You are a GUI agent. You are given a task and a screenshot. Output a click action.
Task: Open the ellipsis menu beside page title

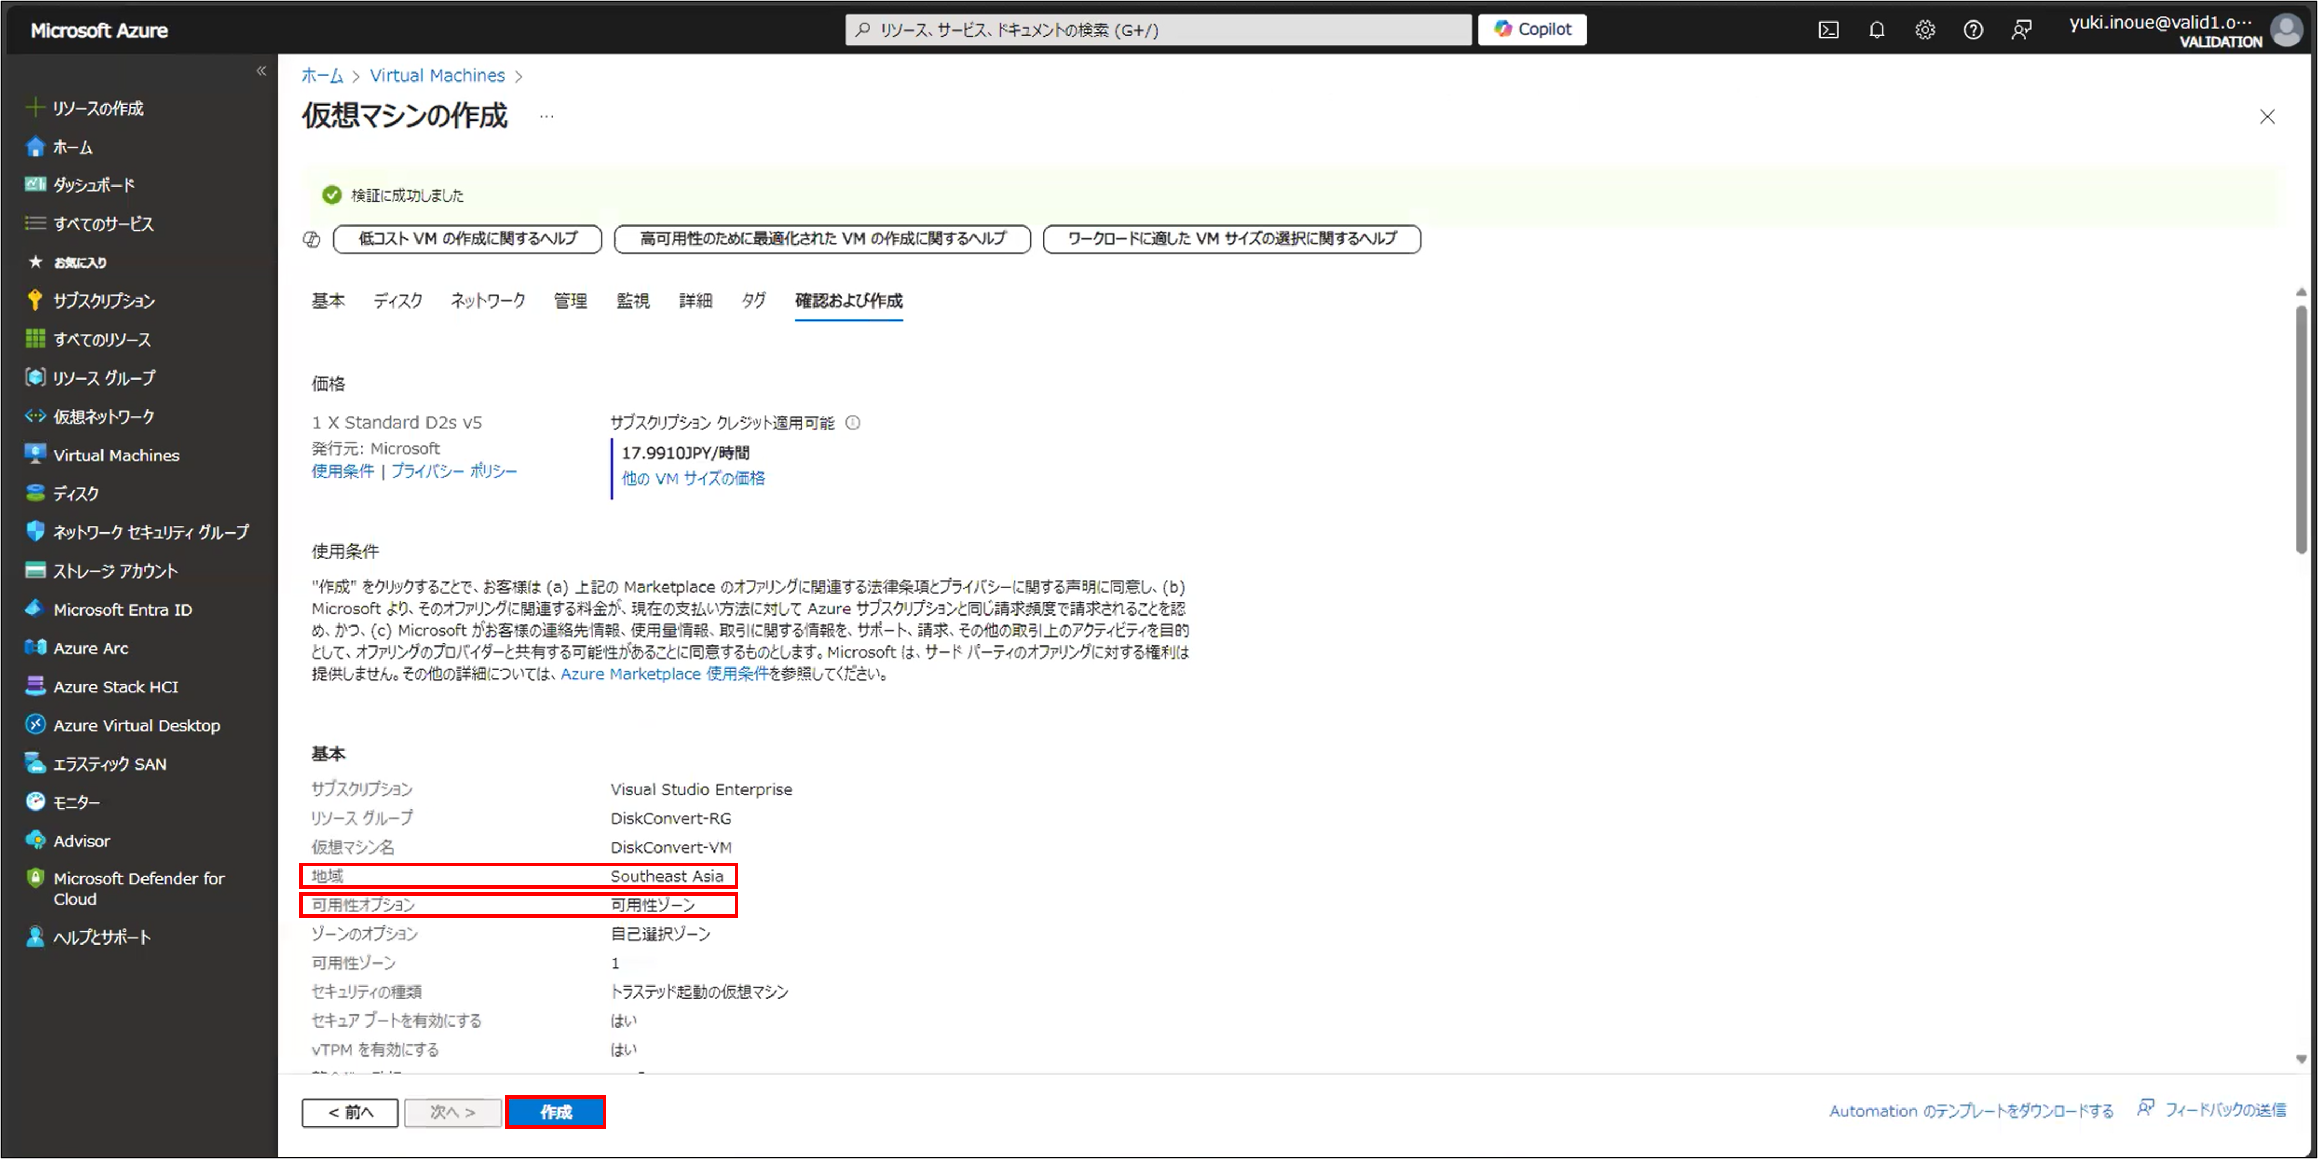(546, 116)
